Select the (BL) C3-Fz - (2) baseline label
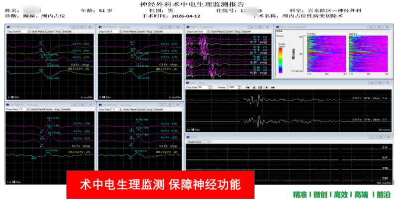 (167, 69)
